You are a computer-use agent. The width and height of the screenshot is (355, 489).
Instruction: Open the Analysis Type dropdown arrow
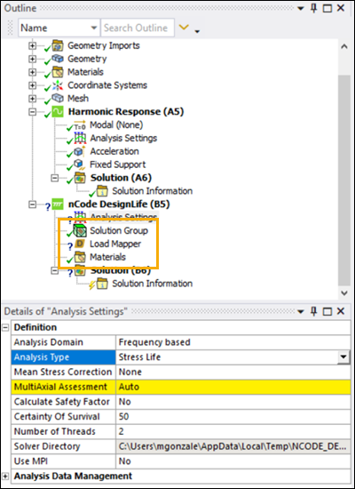(x=343, y=357)
